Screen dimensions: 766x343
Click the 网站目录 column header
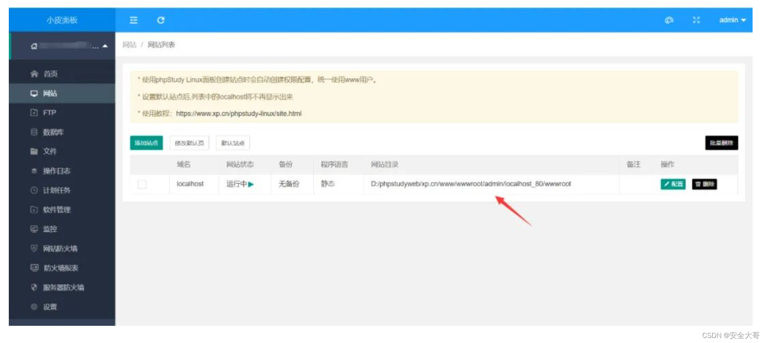coord(385,164)
